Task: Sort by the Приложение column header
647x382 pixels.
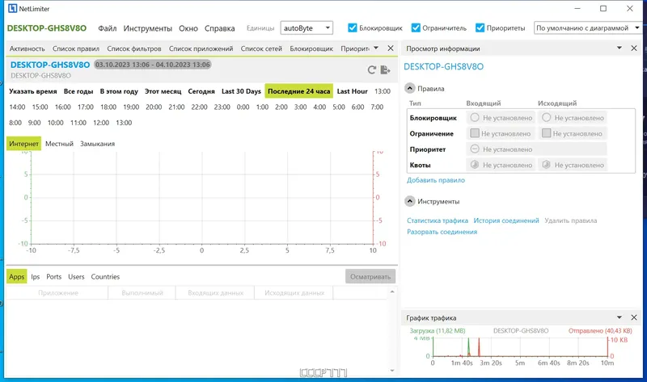Action: click(x=57, y=293)
